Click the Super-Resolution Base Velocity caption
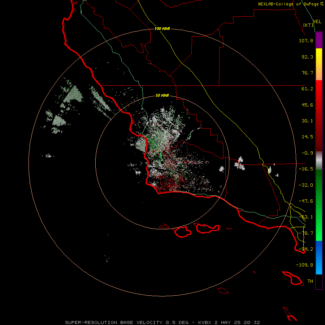The width and height of the screenshot is (325, 325). click(x=162, y=322)
